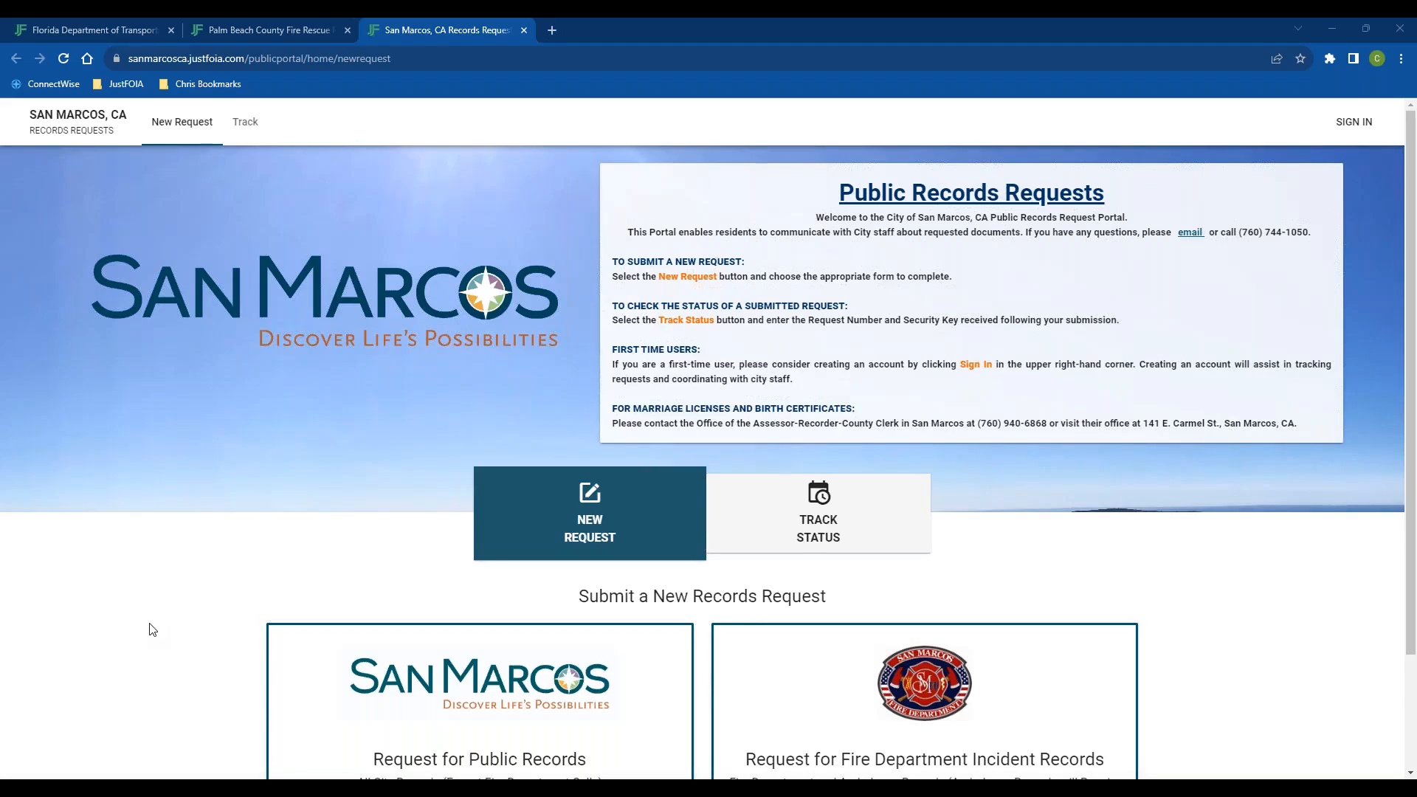Reload the page with the refresh icon
Image resolution: width=1417 pixels, height=797 pixels.
(x=63, y=58)
